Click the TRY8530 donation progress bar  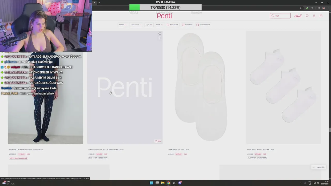pos(165,7)
